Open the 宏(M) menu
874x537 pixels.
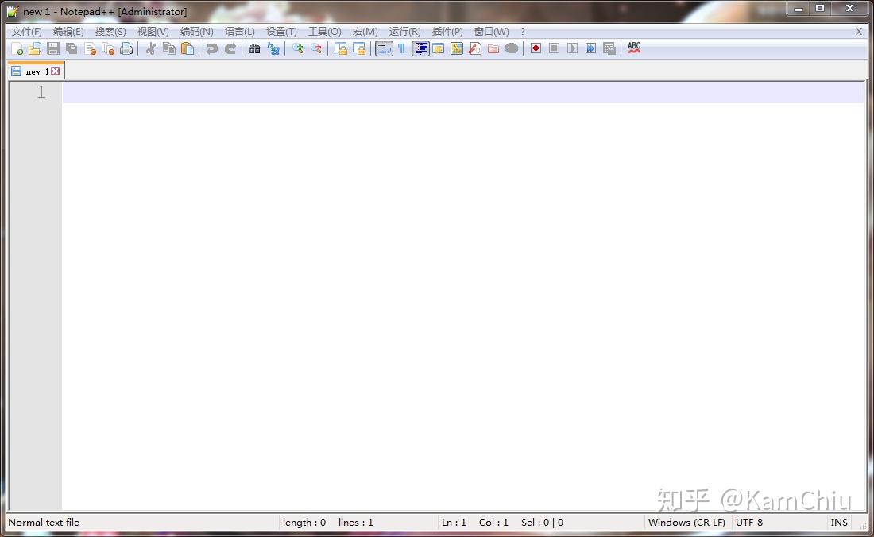coord(365,32)
